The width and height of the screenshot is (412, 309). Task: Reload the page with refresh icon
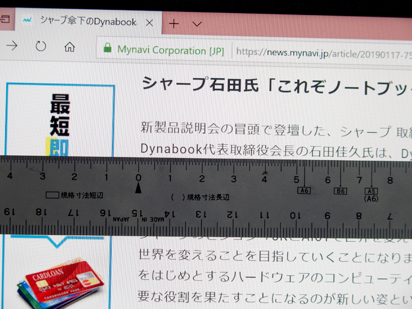(41, 46)
